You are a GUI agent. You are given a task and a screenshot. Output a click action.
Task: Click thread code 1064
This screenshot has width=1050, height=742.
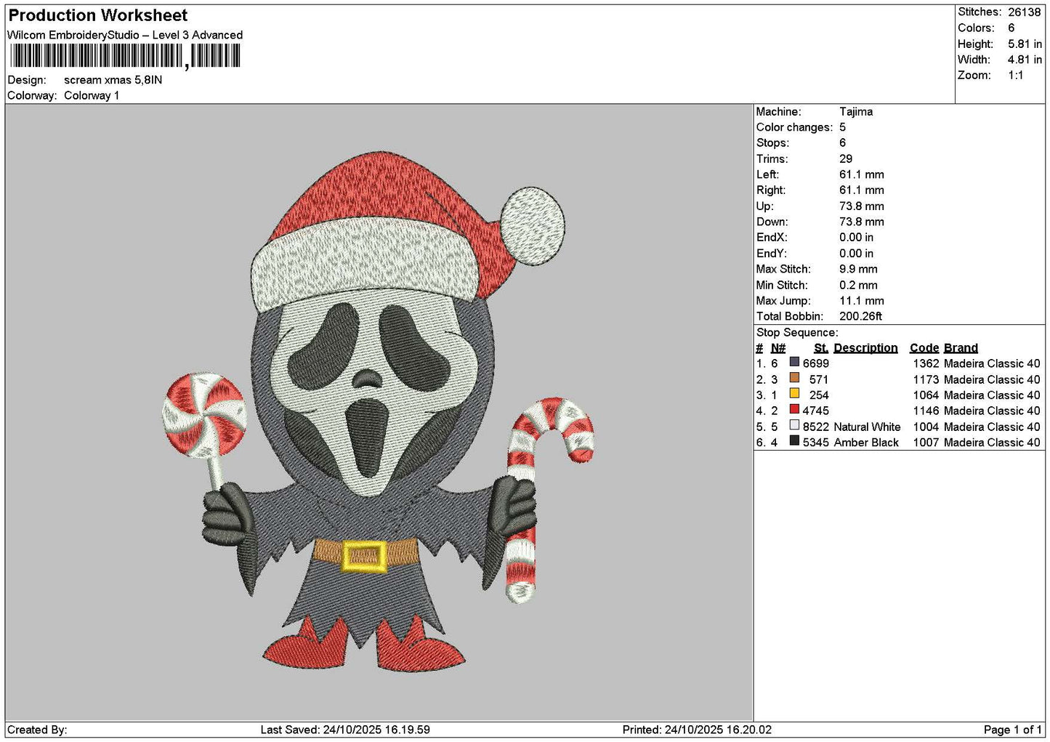pos(926,395)
